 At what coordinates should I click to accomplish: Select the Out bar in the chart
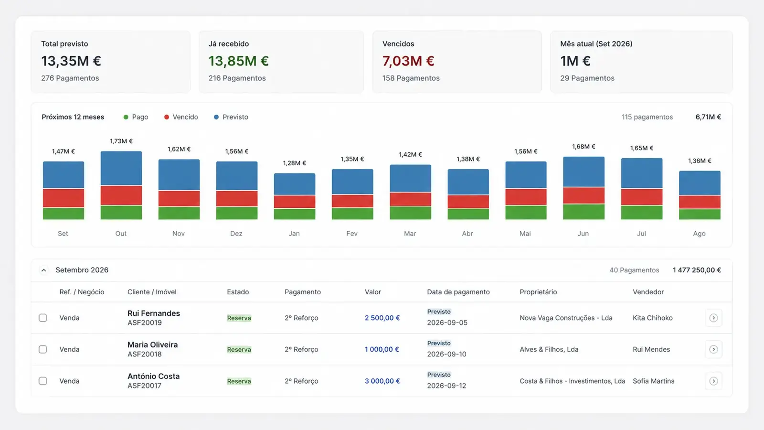[121, 185]
